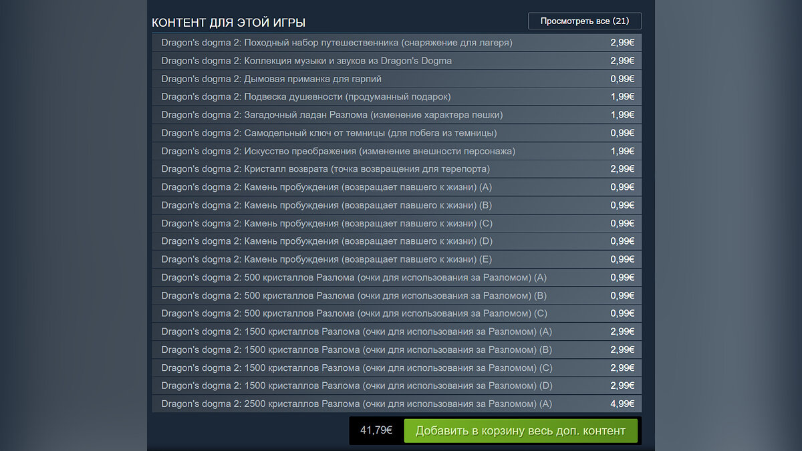Open '1500 кристаллов Разлома' (B) DLC
Viewport: 802px width, 451px height.
(357, 349)
